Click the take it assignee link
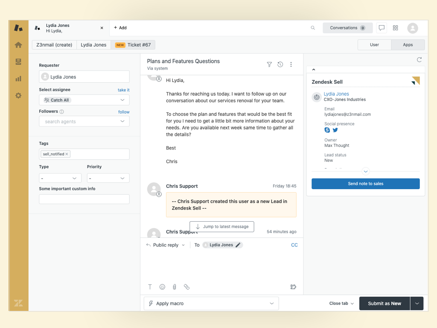This screenshot has width=437, height=328. 123,90
